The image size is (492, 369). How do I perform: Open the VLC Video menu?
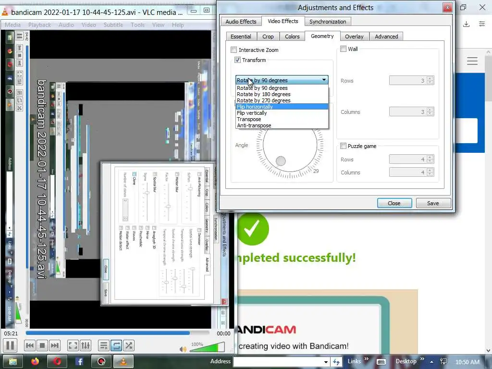pyautogui.click(x=89, y=25)
